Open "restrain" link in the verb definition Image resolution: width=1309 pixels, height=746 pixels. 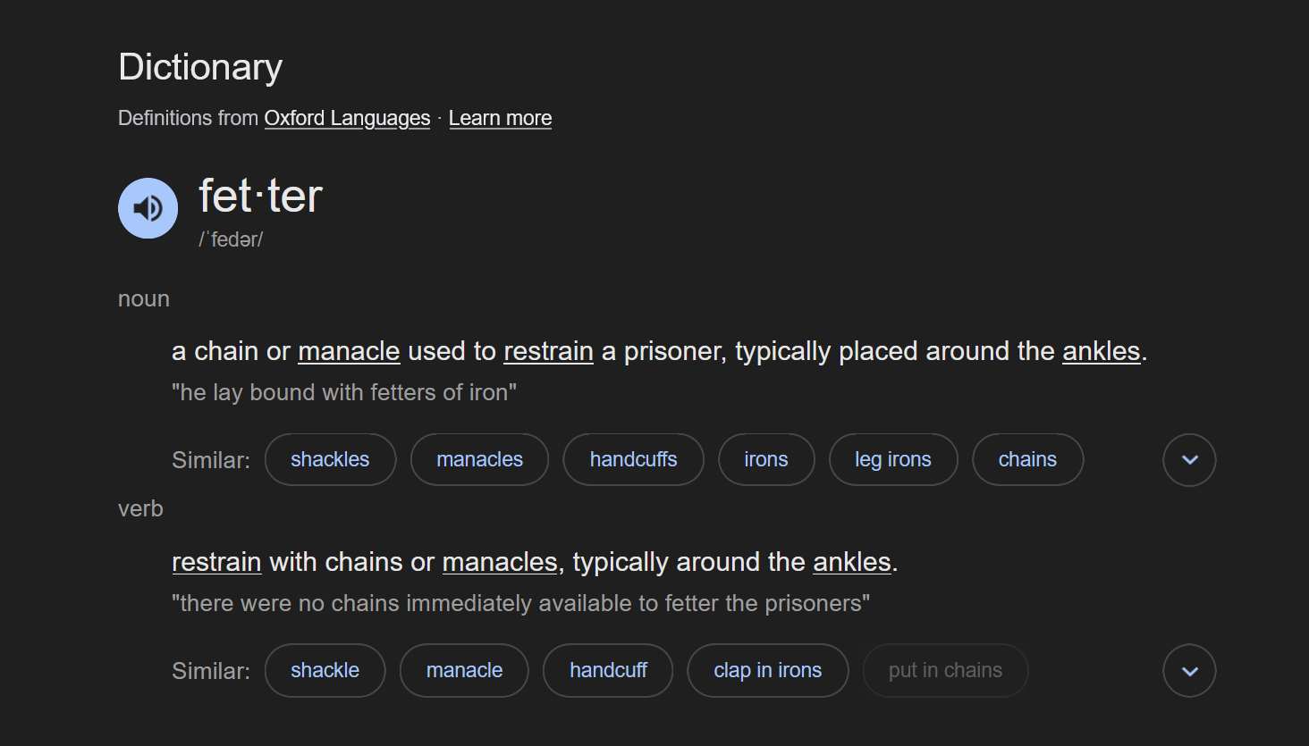click(x=216, y=562)
